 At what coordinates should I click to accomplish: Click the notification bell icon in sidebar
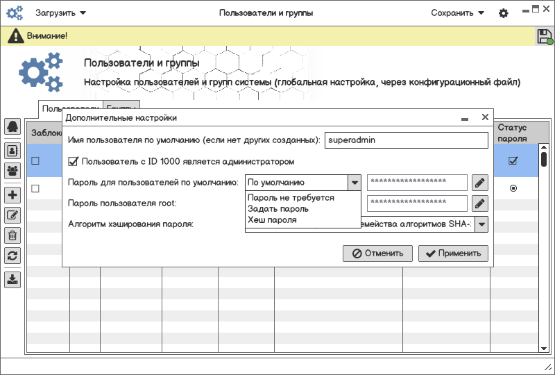click(x=12, y=126)
